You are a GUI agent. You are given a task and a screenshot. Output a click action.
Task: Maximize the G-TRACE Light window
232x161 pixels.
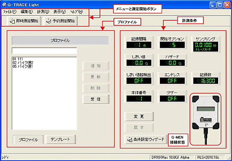pos(220,5)
